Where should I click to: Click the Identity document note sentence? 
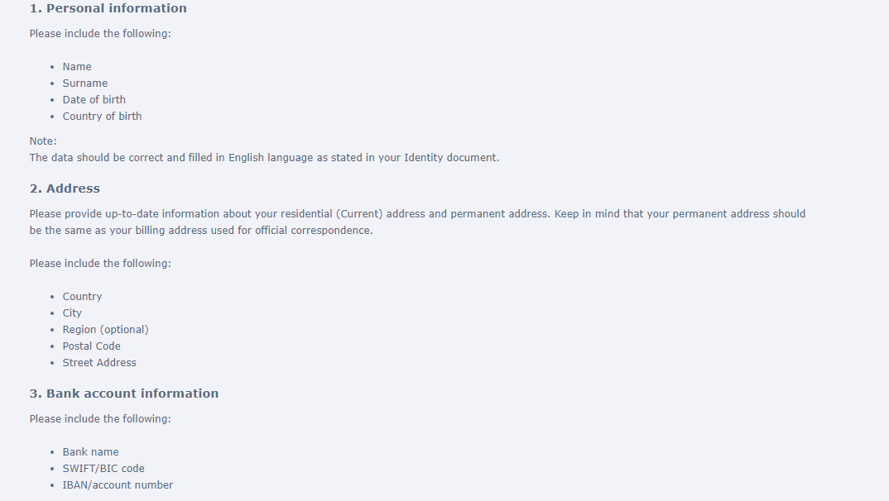click(264, 157)
